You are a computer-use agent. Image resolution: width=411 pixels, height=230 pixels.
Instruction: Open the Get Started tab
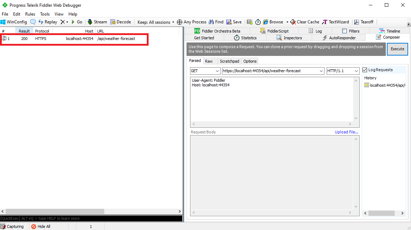click(204, 38)
